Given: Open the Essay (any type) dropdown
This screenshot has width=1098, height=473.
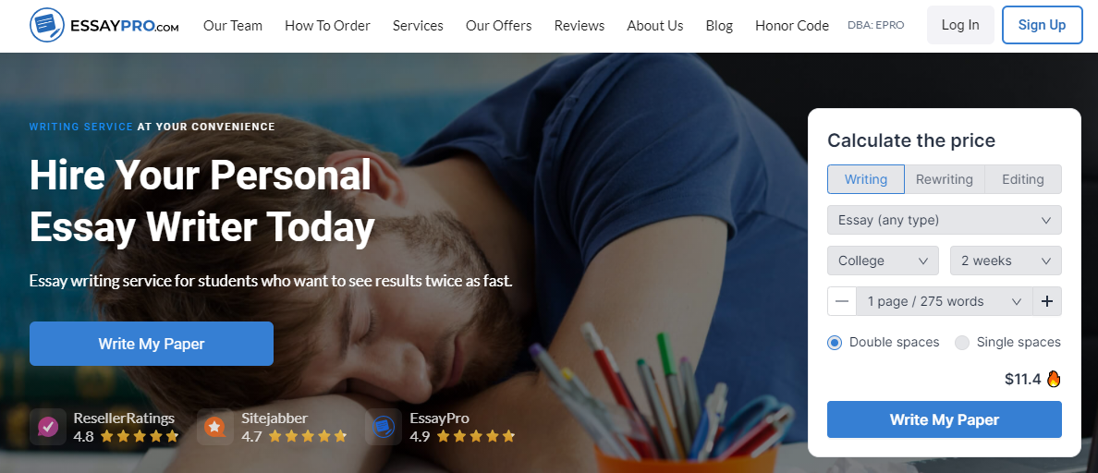Looking at the screenshot, I should click(x=944, y=220).
